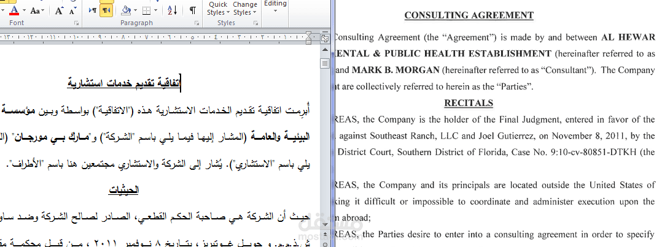Apply Shading paint bucket

126,10
